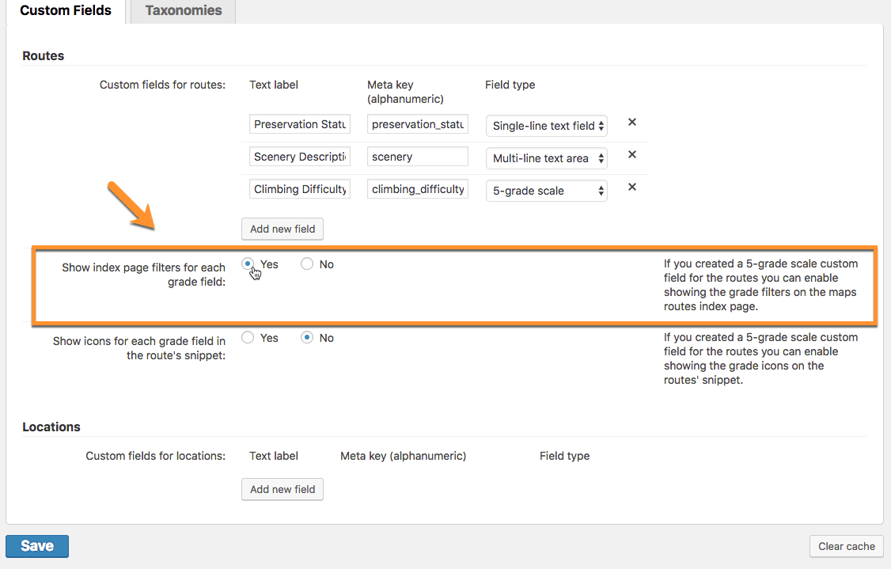Click the scenery meta key input

tap(418, 157)
